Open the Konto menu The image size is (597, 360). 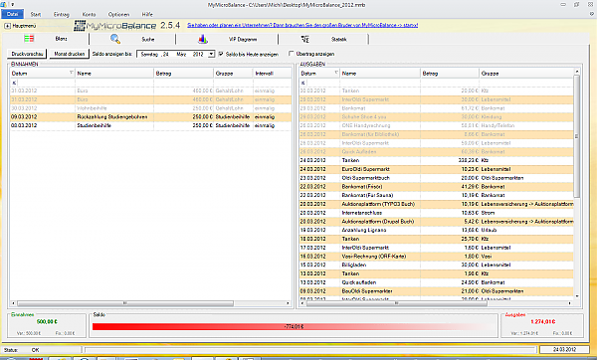tap(89, 14)
